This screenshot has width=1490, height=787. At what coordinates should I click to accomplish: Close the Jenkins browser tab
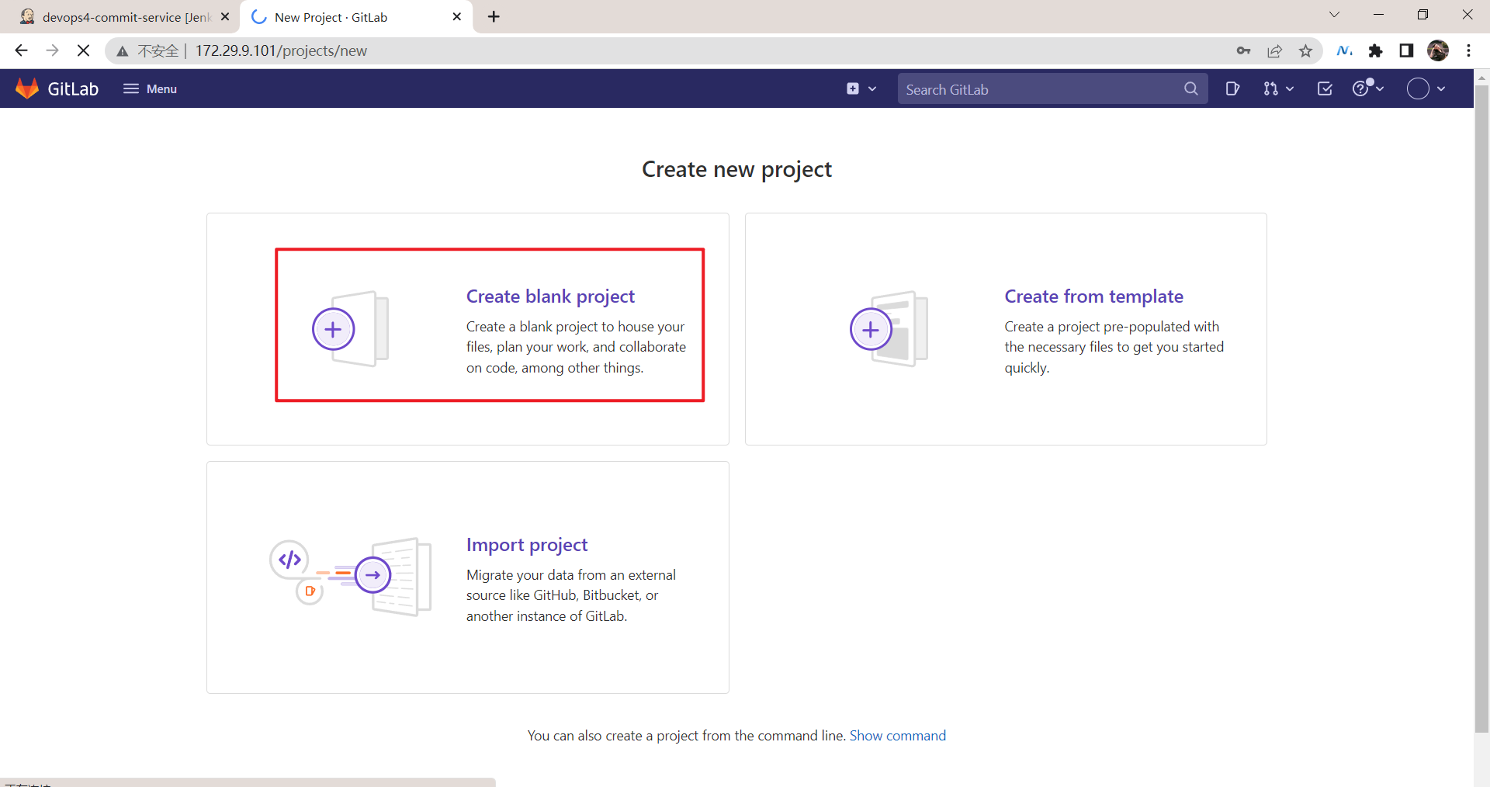coord(225,16)
